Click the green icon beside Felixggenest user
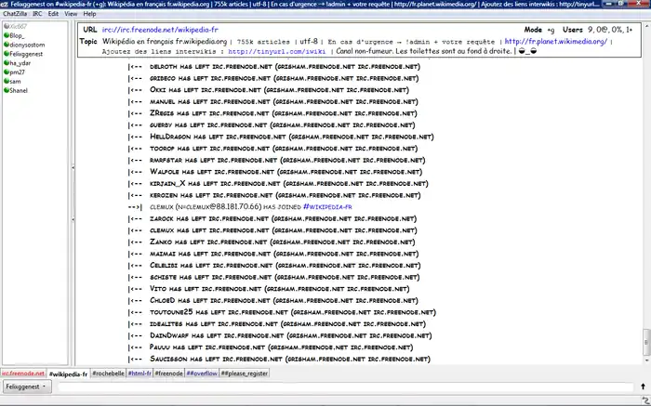The image size is (651, 406). click(x=6, y=55)
